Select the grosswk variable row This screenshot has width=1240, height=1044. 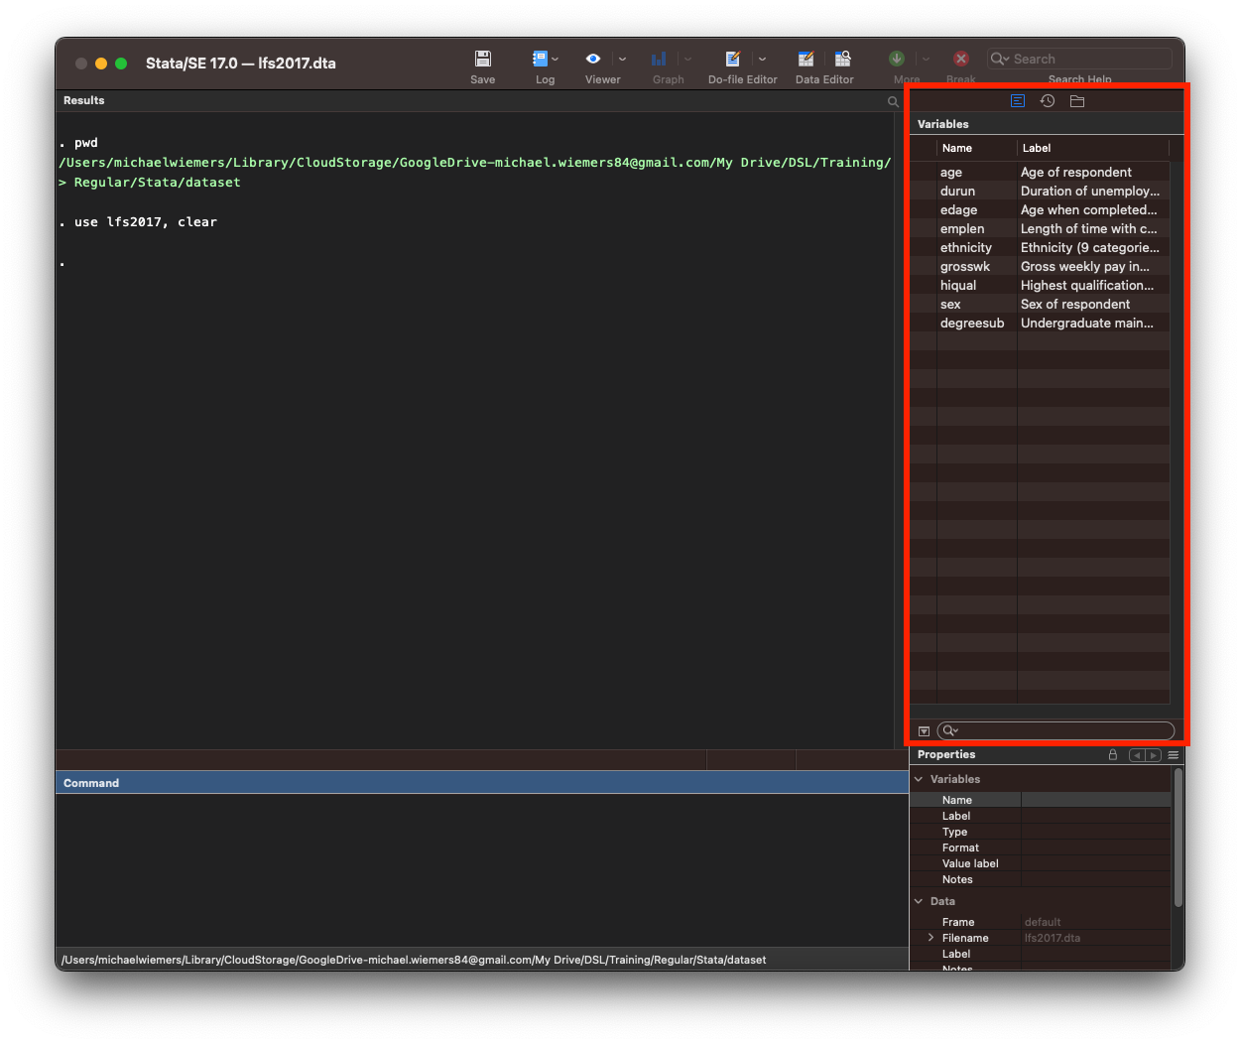pyautogui.click(x=965, y=267)
